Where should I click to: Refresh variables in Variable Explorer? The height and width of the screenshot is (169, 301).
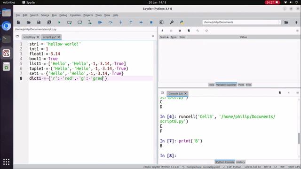[206, 31]
